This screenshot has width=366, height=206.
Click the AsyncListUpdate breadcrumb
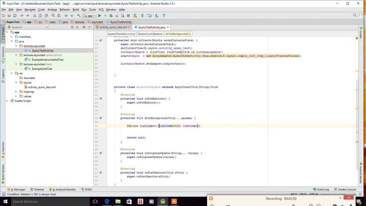(150, 34)
